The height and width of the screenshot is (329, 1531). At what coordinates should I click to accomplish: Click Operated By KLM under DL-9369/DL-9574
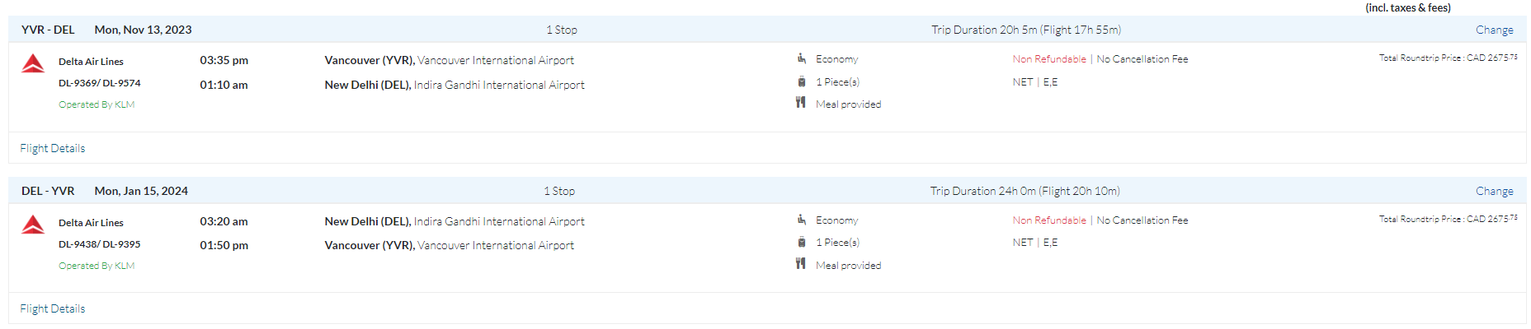pos(97,104)
